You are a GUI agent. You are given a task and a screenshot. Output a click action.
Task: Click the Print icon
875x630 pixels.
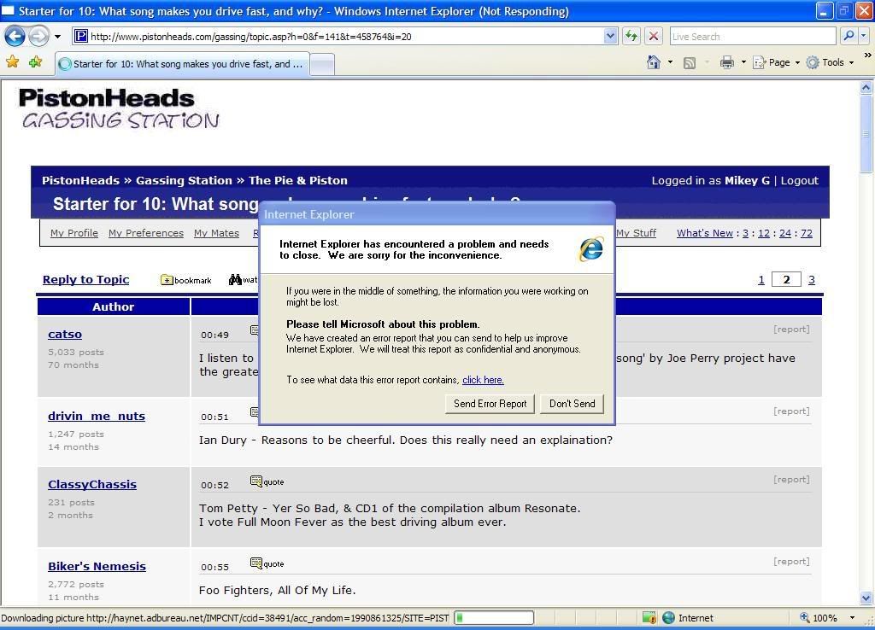click(726, 62)
